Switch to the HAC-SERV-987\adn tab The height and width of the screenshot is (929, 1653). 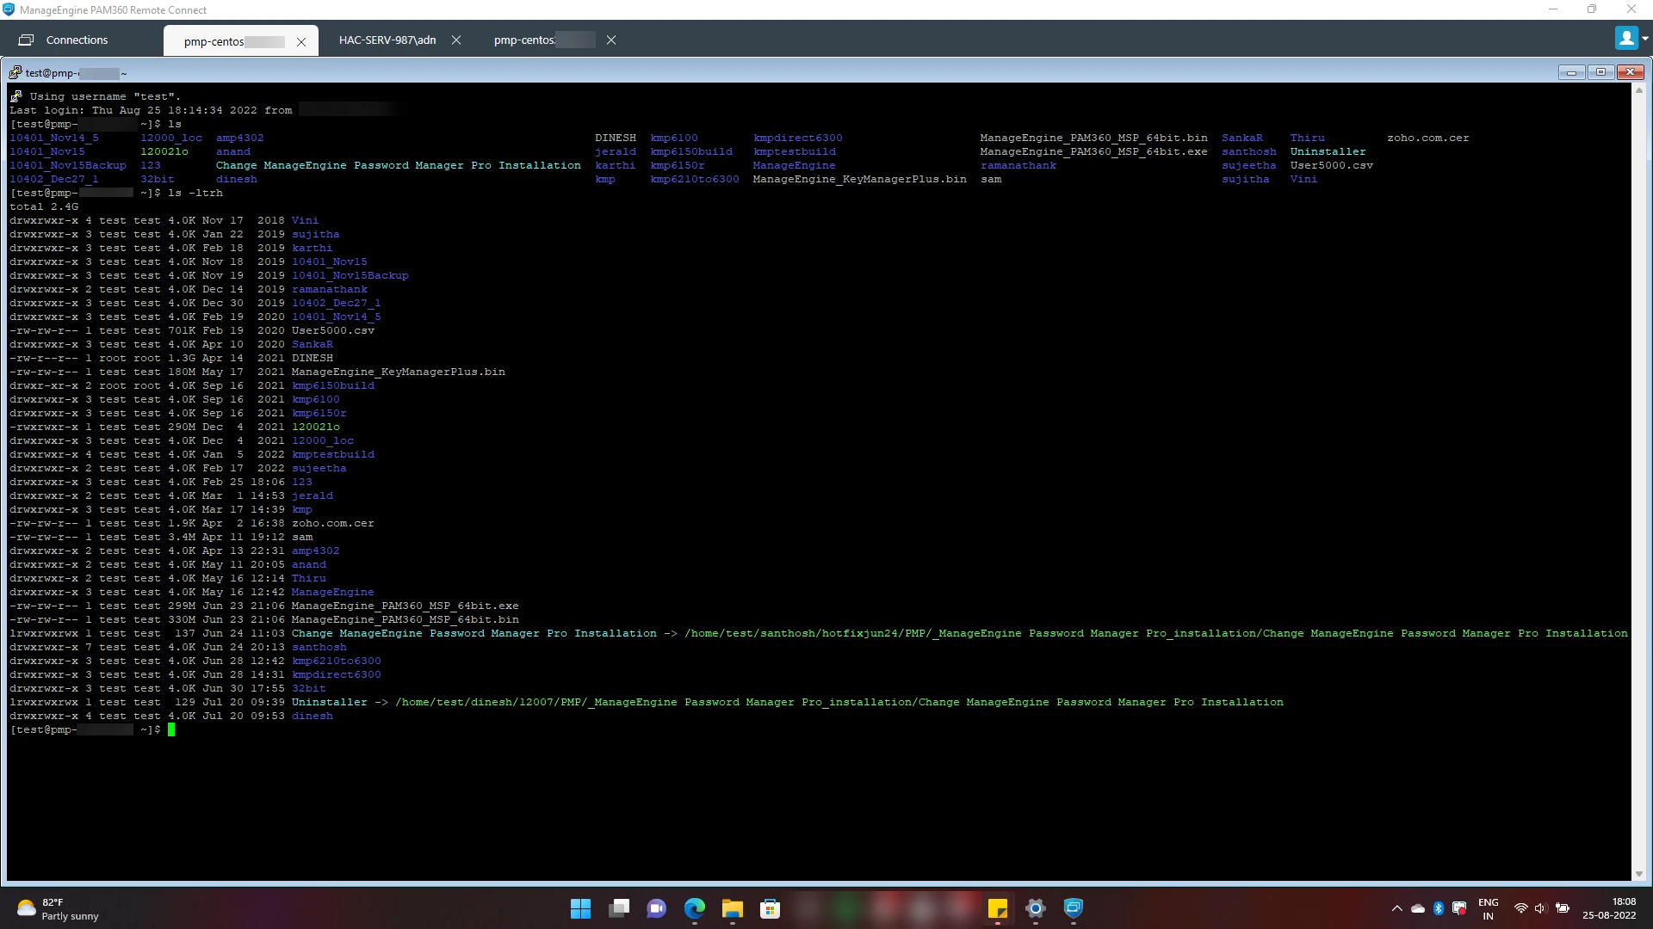(387, 40)
